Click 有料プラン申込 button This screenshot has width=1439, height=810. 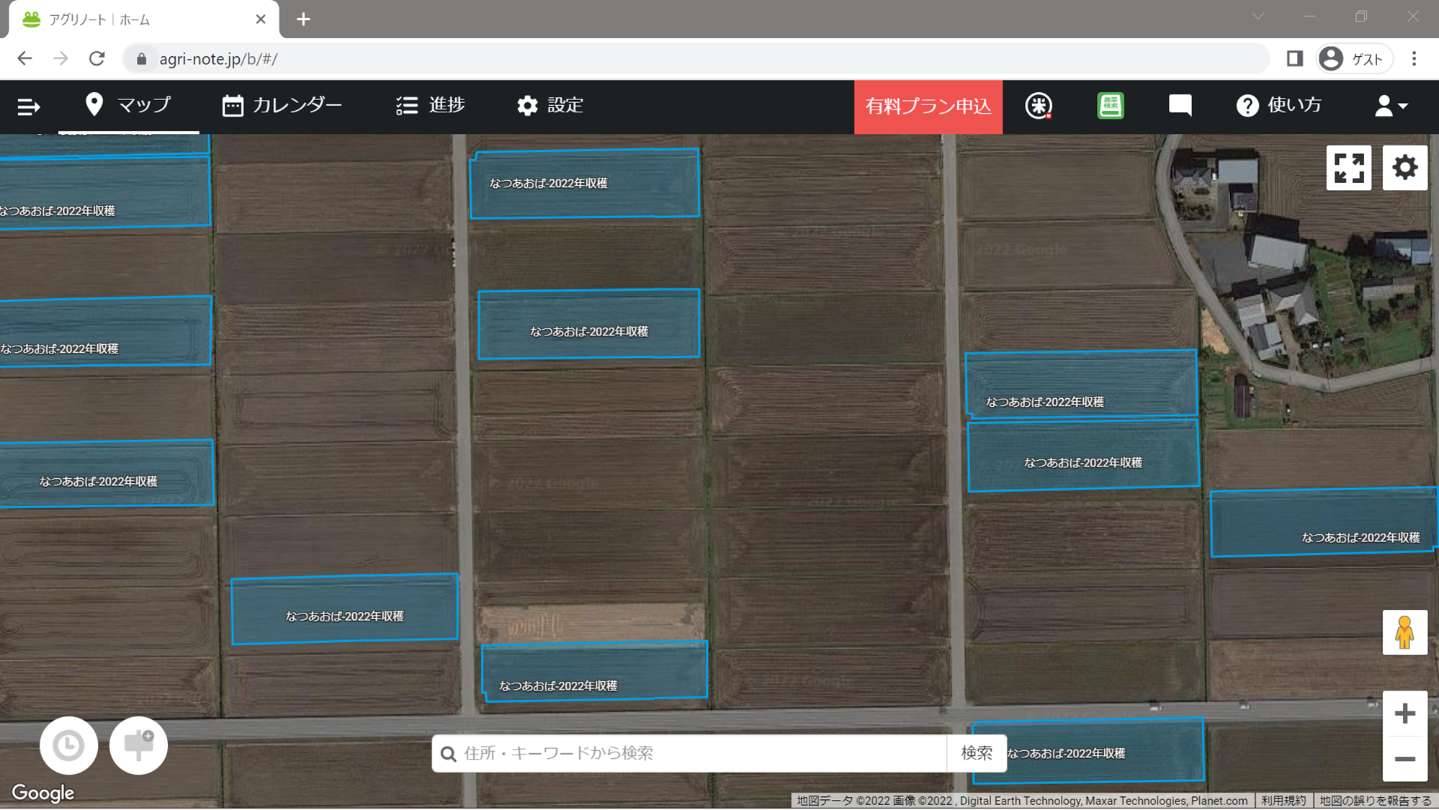click(x=928, y=107)
